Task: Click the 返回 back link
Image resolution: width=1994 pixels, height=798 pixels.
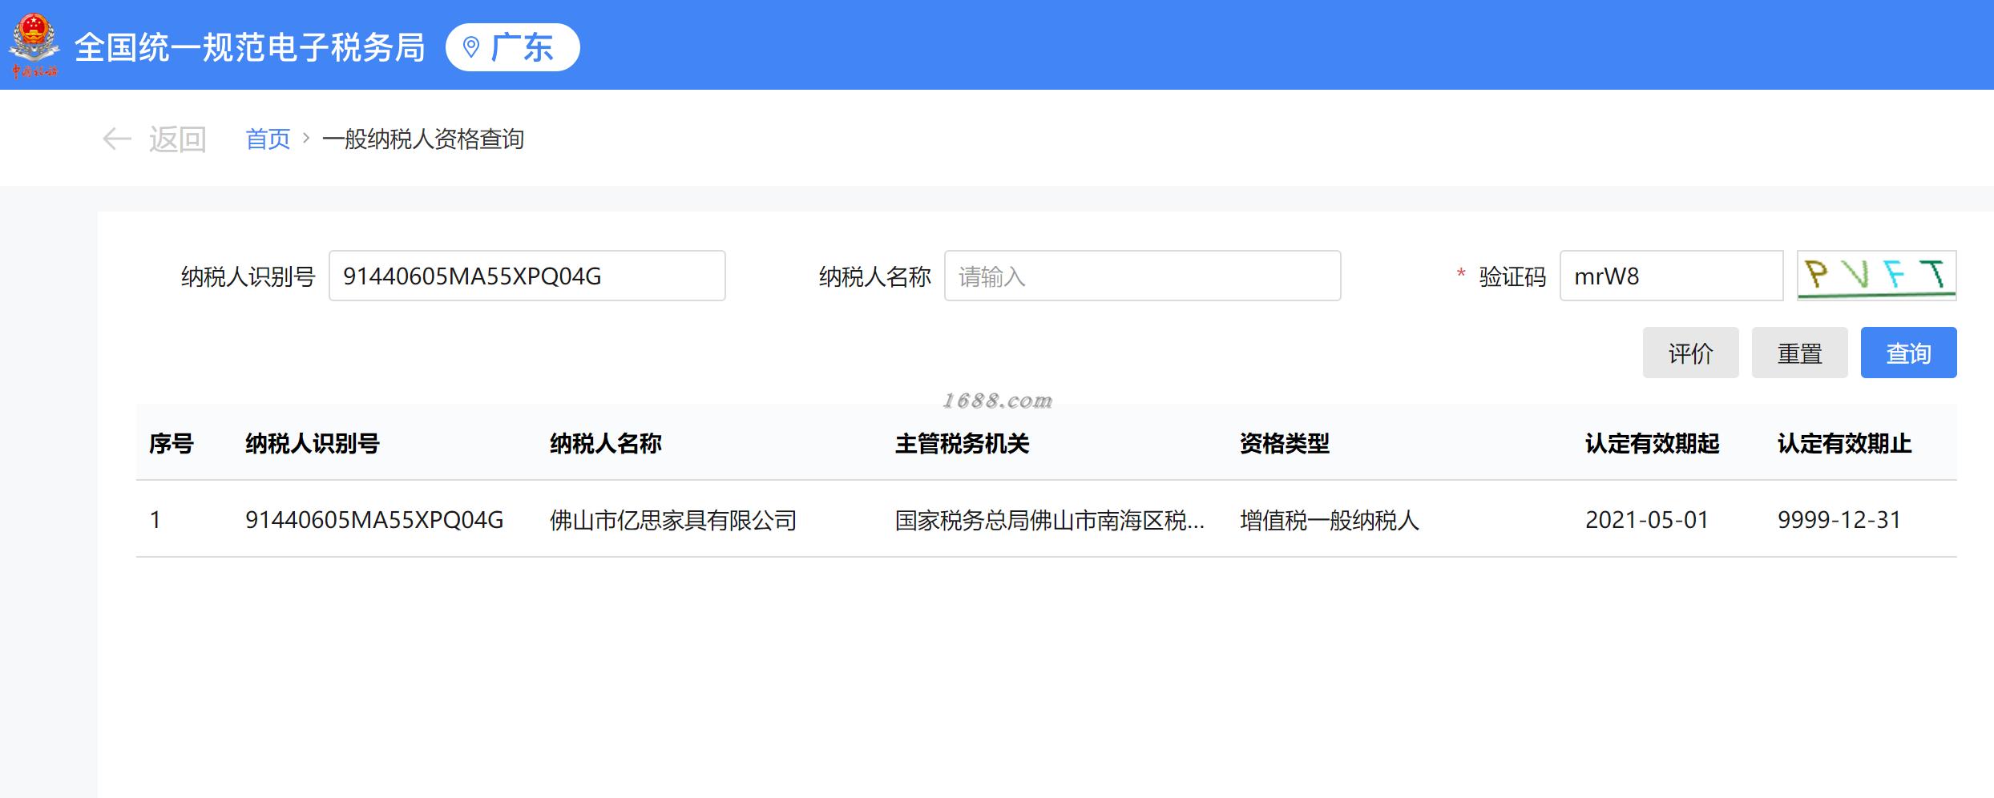Action: pyautogui.click(x=177, y=139)
